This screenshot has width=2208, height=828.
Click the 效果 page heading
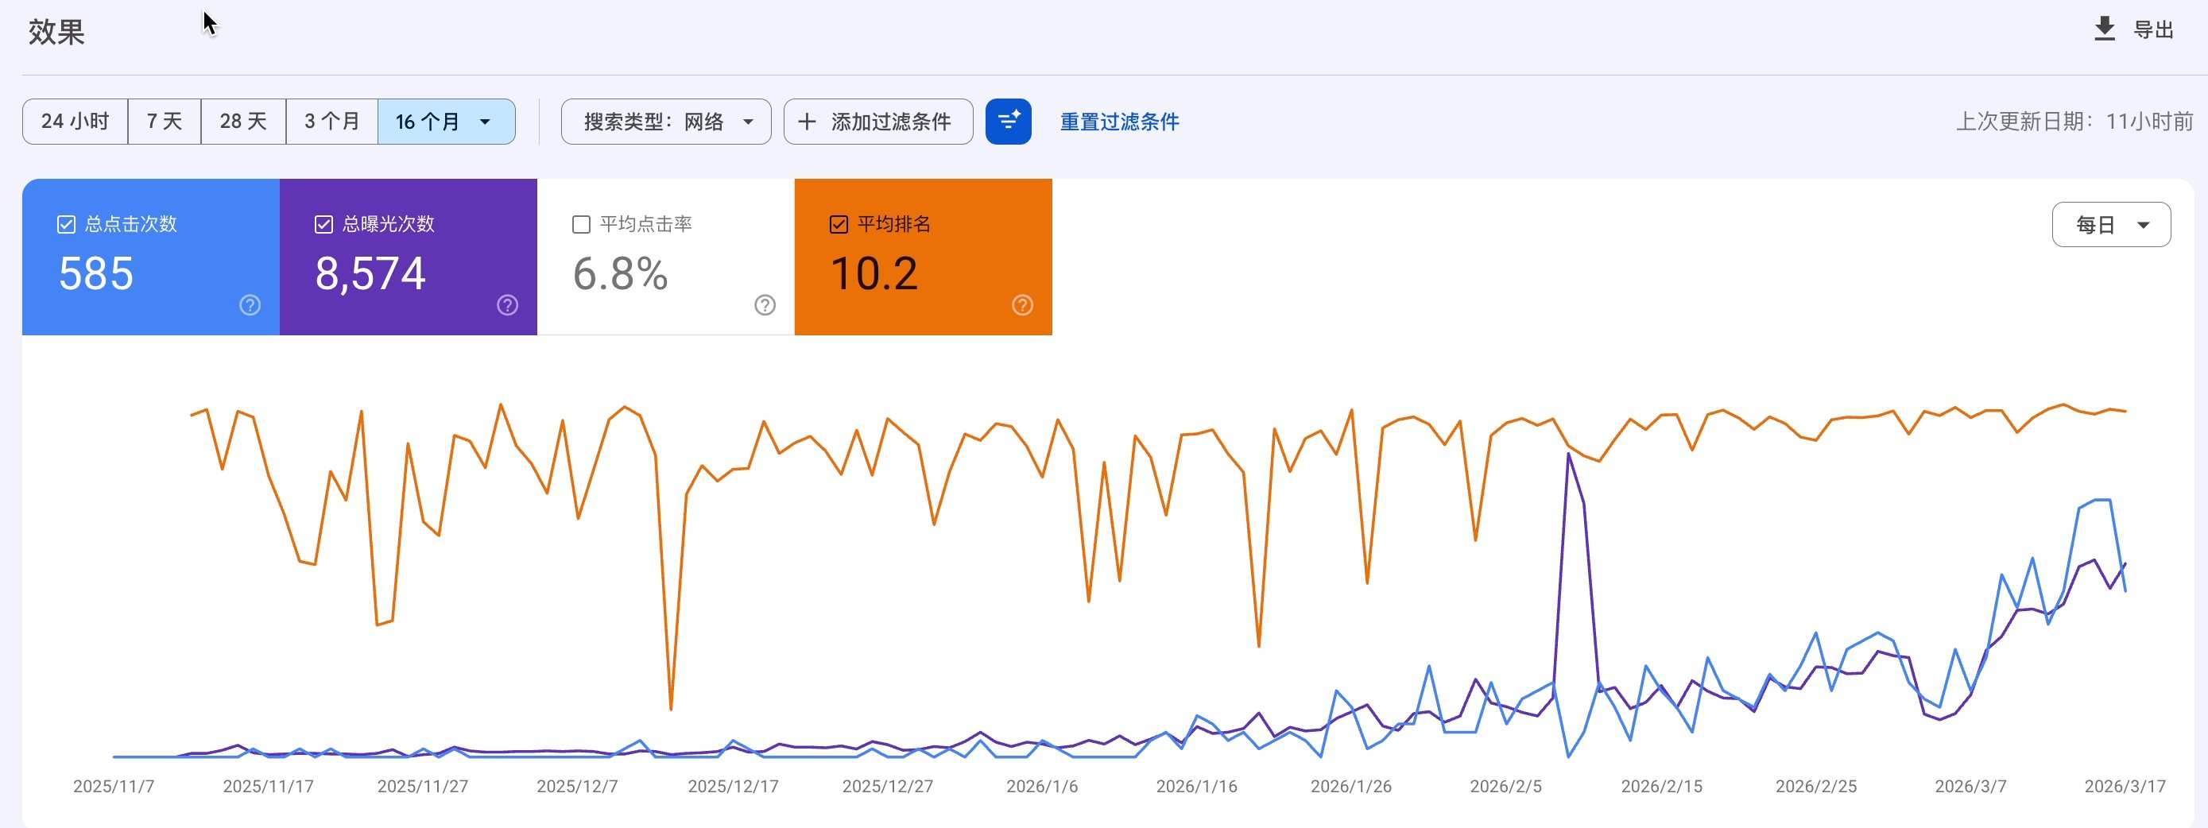pos(56,32)
